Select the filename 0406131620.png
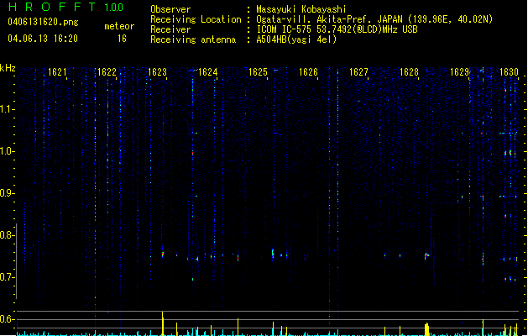The width and height of the screenshot is (528, 336). (x=43, y=22)
